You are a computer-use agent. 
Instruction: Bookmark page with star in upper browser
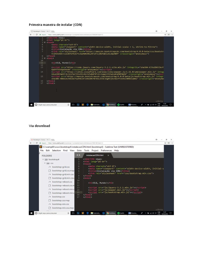165,35
